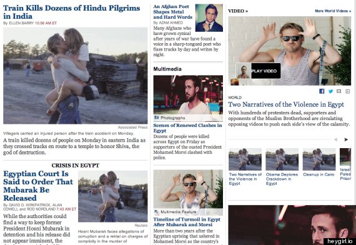Advance video carousel with right arrow
Image resolution: width=356 pixels, height=245 pixels.
(346, 139)
